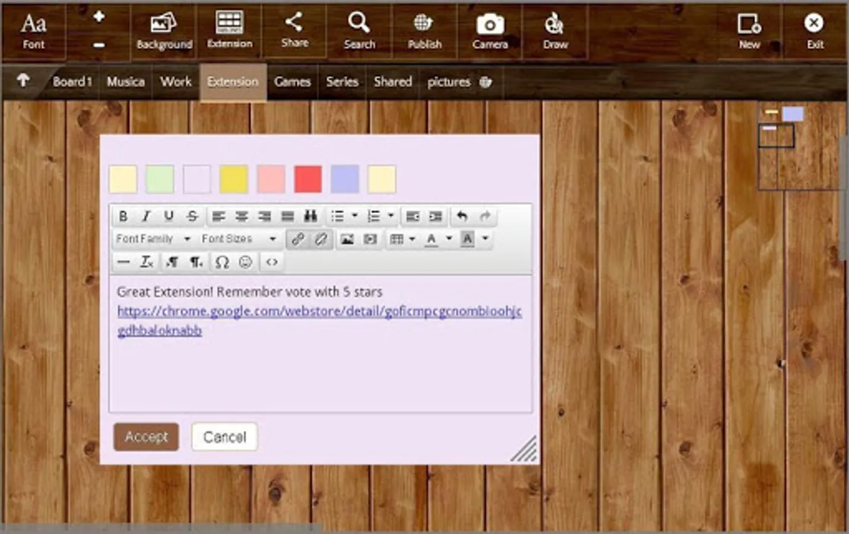Toggle strikethrough formatting
Image resolution: width=849 pixels, height=534 pixels.
192,216
